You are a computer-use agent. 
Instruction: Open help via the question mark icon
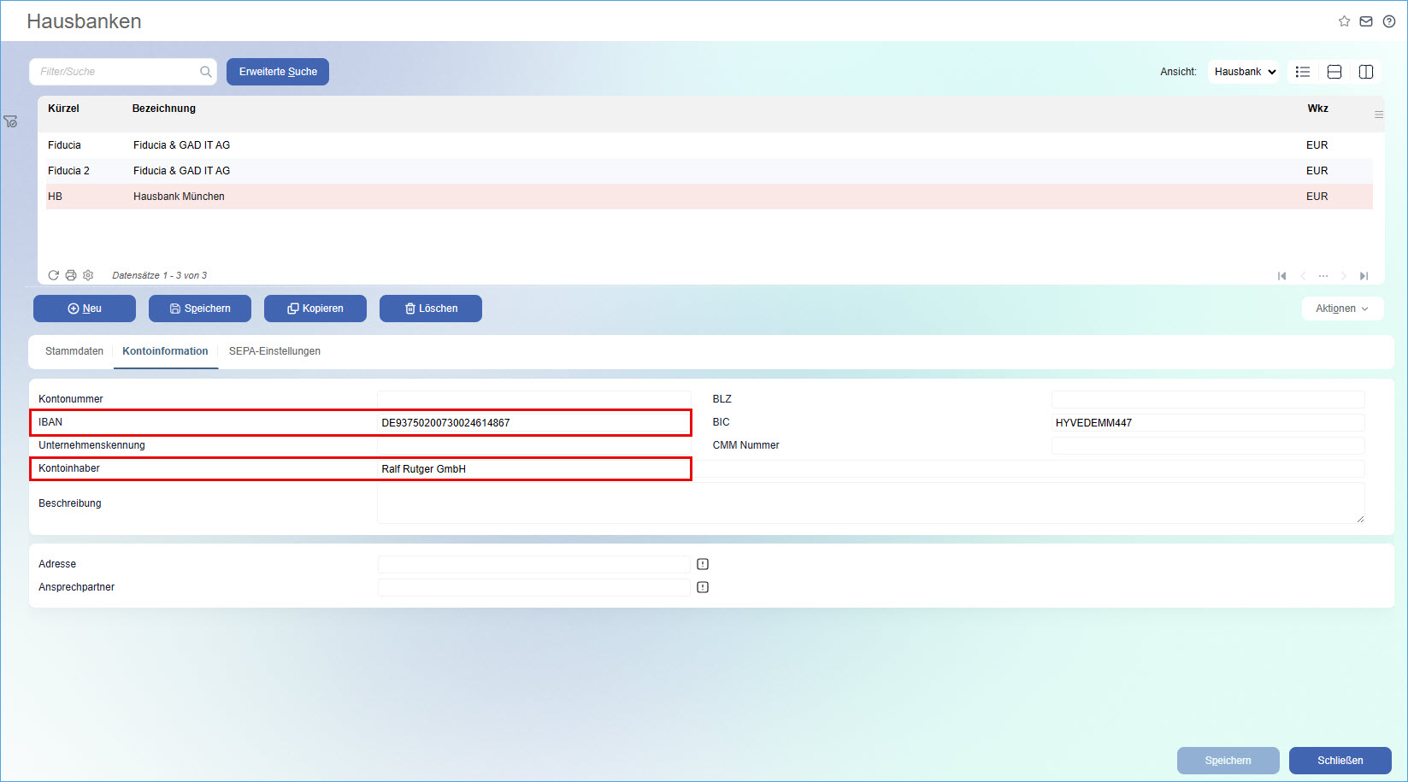click(1389, 21)
